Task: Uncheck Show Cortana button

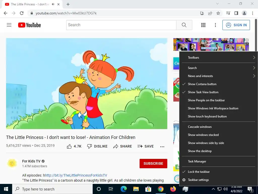Action: pyautogui.click(x=218, y=84)
